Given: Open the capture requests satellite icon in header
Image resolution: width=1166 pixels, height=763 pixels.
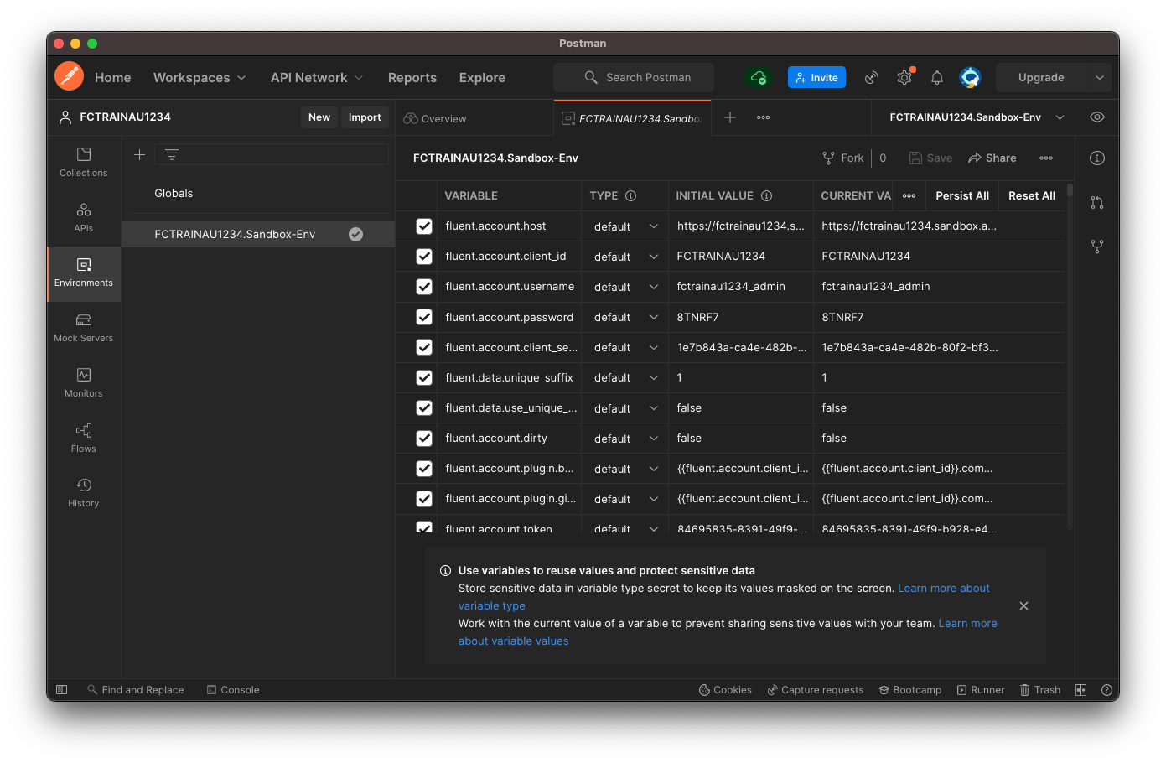Looking at the screenshot, I should point(872,77).
